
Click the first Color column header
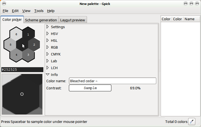pos(166,19)
